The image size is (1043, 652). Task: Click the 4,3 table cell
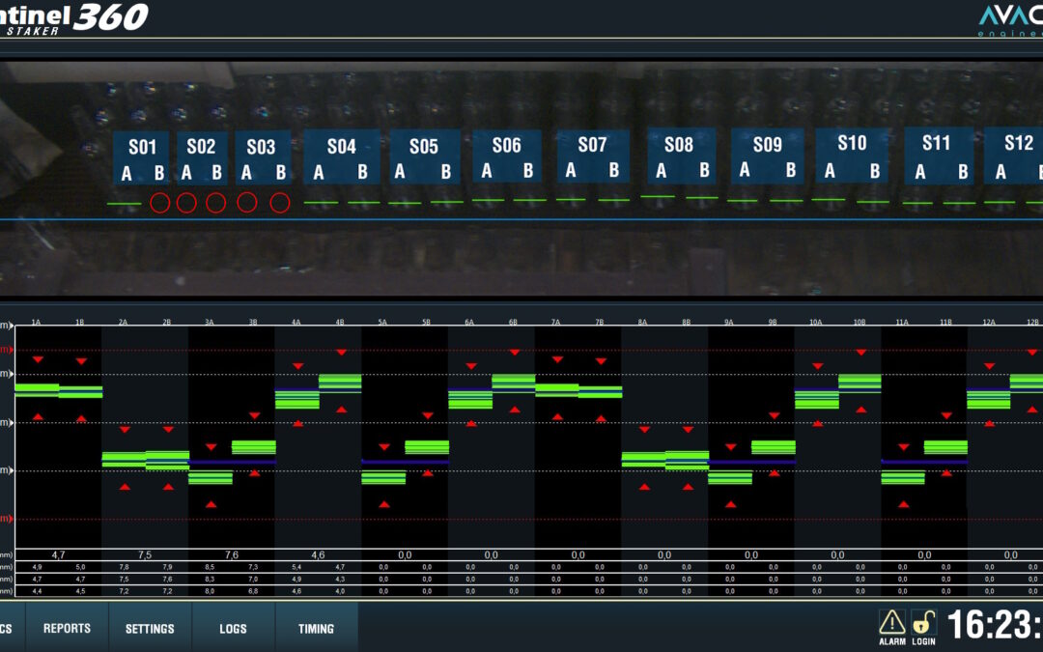(340, 580)
